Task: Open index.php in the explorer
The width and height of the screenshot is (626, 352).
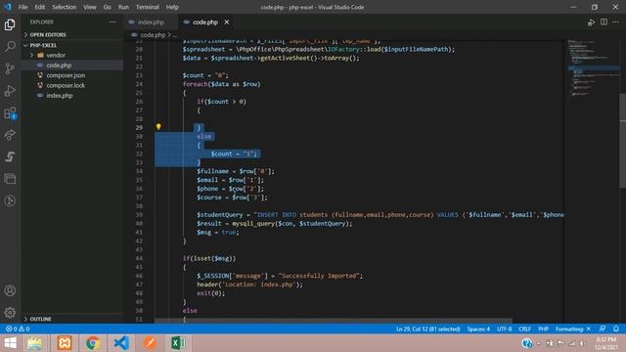Action: click(71, 96)
